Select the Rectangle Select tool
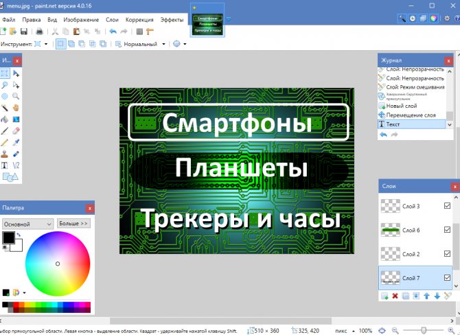 click(5, 73)
